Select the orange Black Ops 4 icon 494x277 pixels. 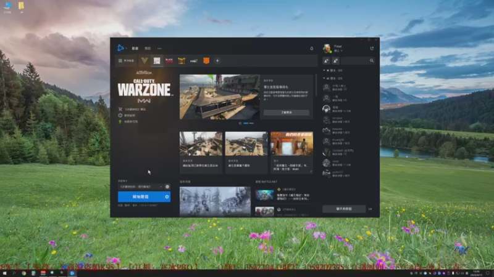tap(206, 60)
